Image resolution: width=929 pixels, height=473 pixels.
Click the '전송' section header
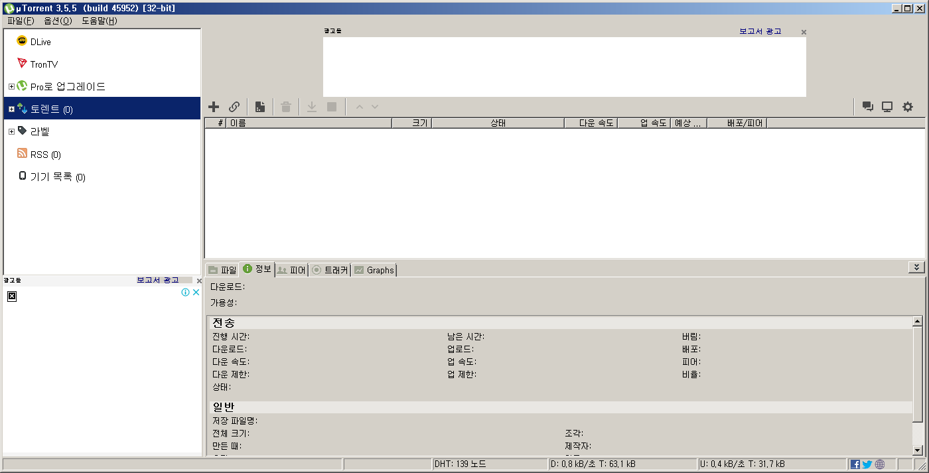click(x=561, y=323)
